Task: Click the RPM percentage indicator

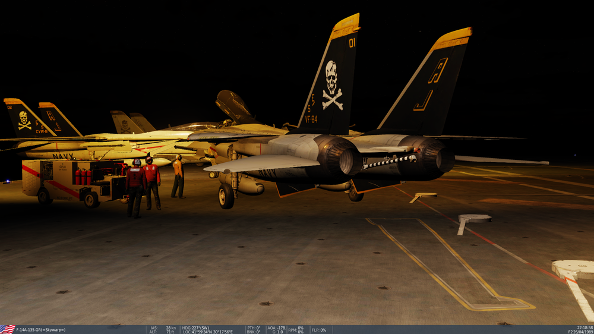Action: (x=296, y=330)
